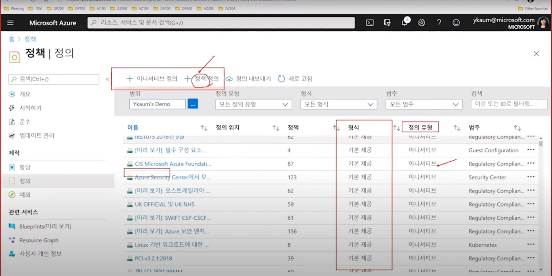The image size is (552, 276).
Task: Click the name or ID filter field
Action: 509,104
